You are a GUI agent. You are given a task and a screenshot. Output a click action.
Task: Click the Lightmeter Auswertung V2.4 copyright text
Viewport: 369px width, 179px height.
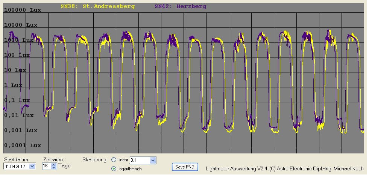pyautogui.click(x=284, y=168)
